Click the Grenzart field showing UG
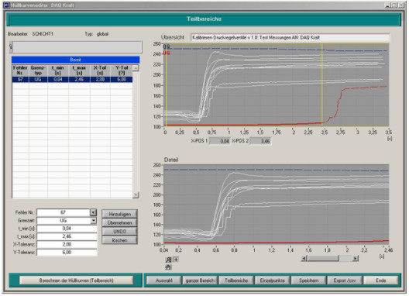Viewport: 409px width, 296px height. click(x=64, y=221)
